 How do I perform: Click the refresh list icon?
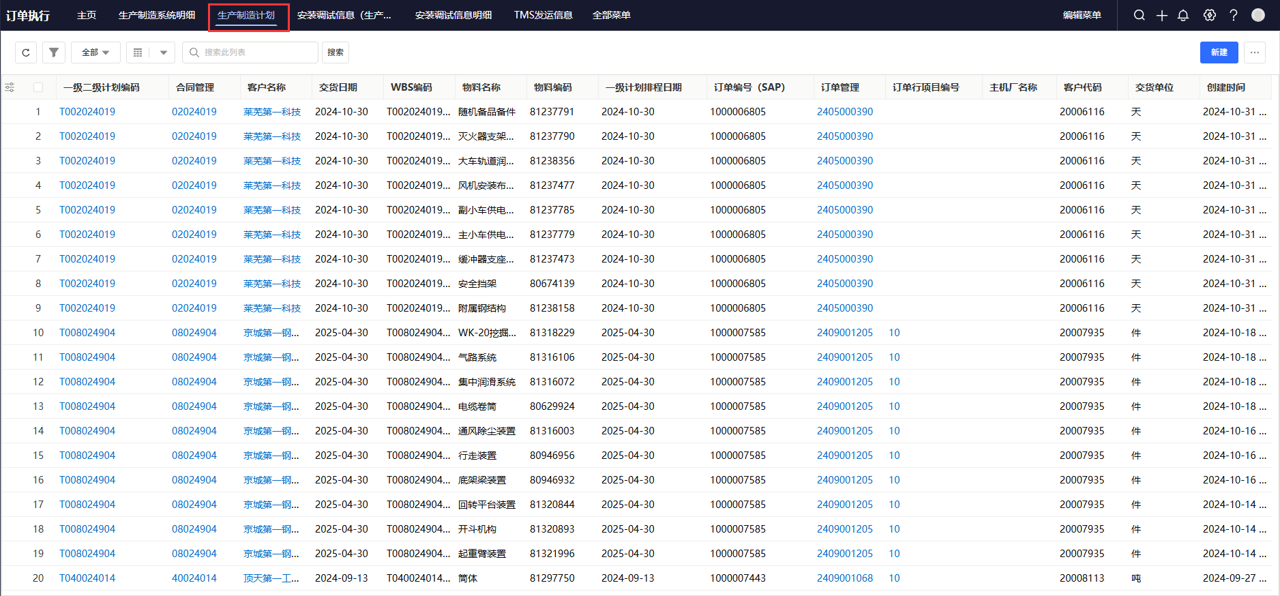tap(26, 53)
